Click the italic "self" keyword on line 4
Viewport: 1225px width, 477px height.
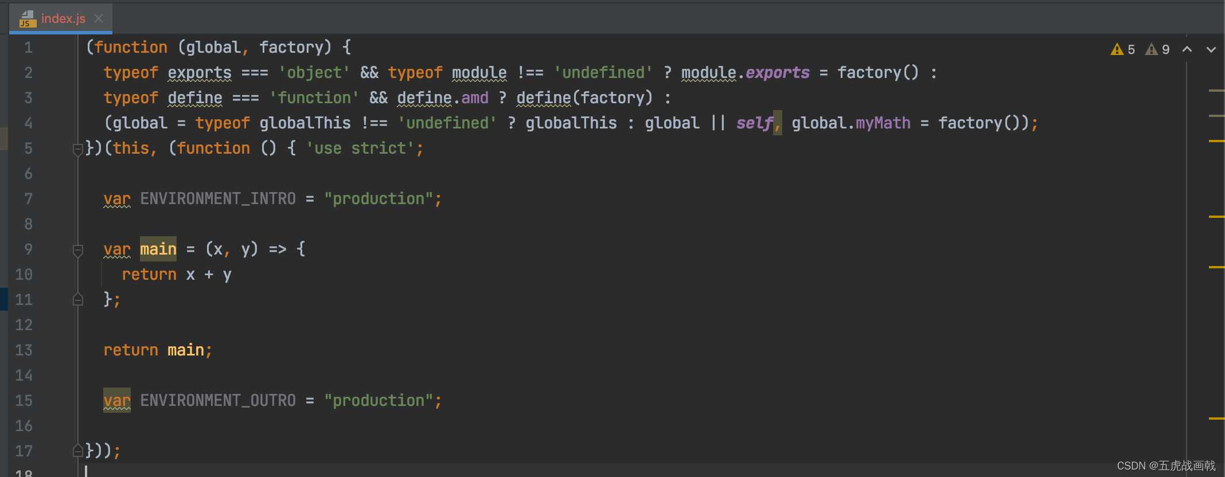[x=754, y=123]
